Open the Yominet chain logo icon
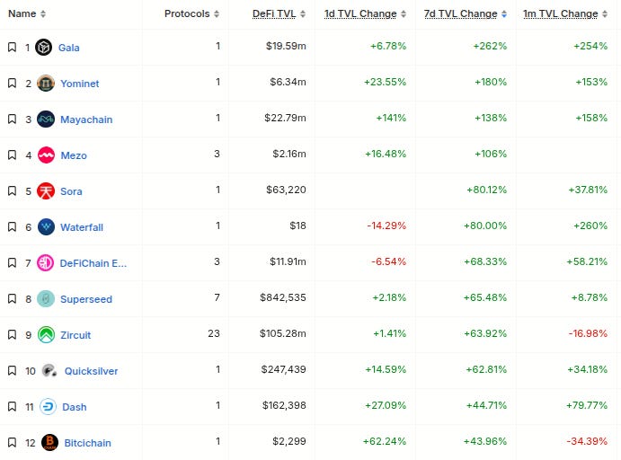 tap(46, 84)
